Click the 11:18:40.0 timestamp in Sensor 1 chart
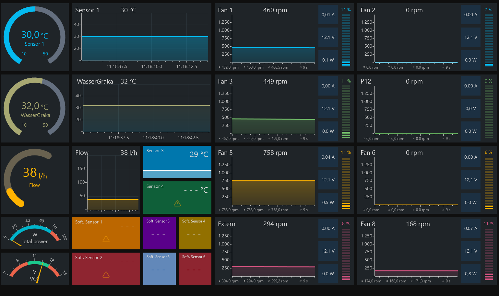This screenshot has height=296, width=499. tap(151, 66)
